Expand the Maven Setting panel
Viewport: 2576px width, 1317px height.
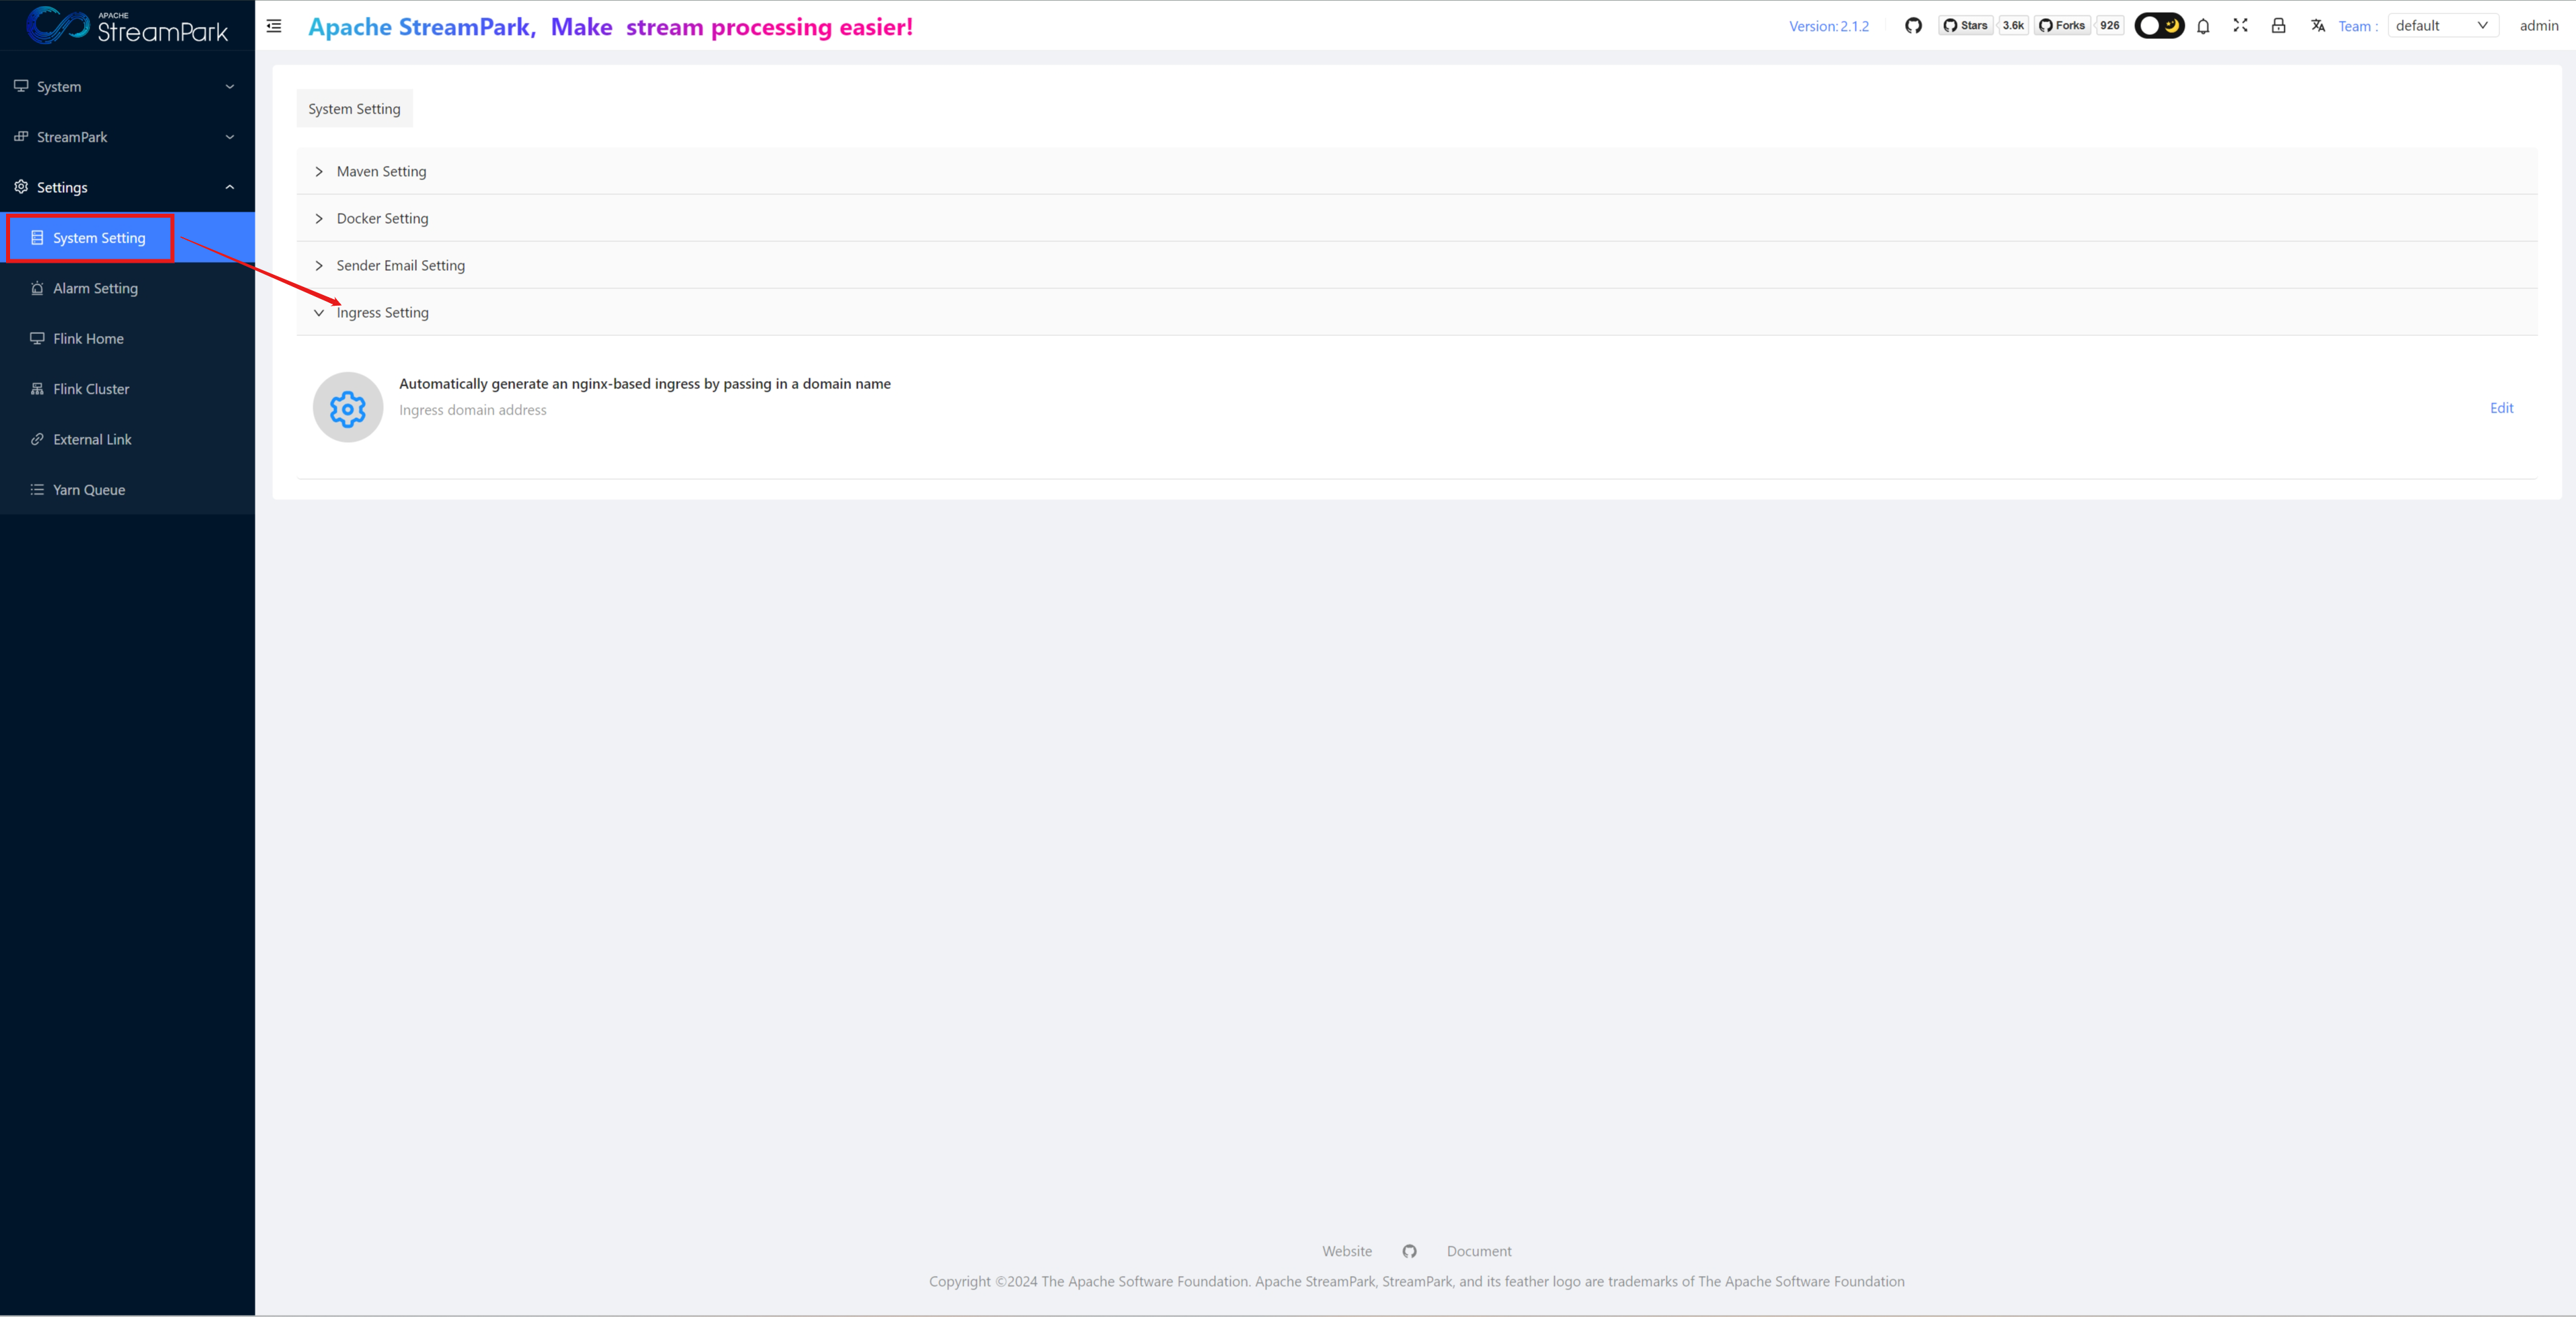click(x=381, y=171)
